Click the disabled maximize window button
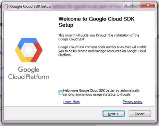159x126 pixels. [x=137, y=5]
